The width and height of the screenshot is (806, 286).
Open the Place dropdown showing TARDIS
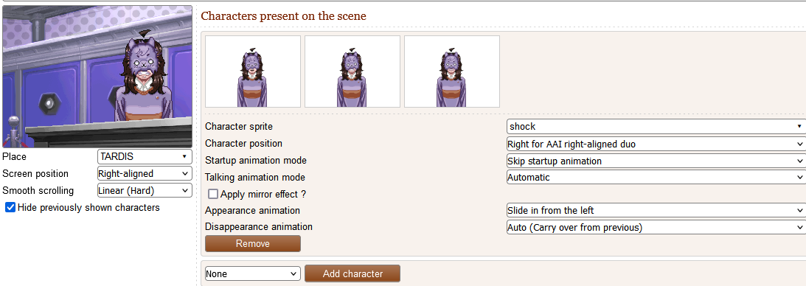[145, 156]
